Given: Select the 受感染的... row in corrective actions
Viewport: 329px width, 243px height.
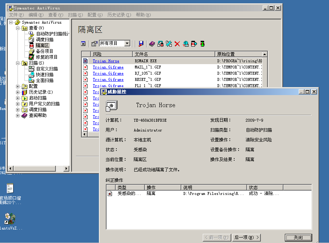Looking at the screenshot, I should coord(209,193).
